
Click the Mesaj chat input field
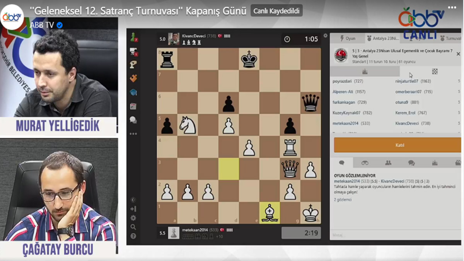(394, 235)
